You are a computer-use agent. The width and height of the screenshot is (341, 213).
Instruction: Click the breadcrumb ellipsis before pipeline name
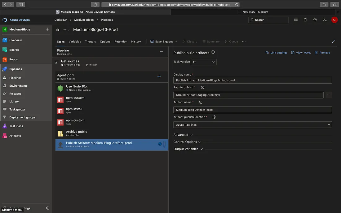64,29
